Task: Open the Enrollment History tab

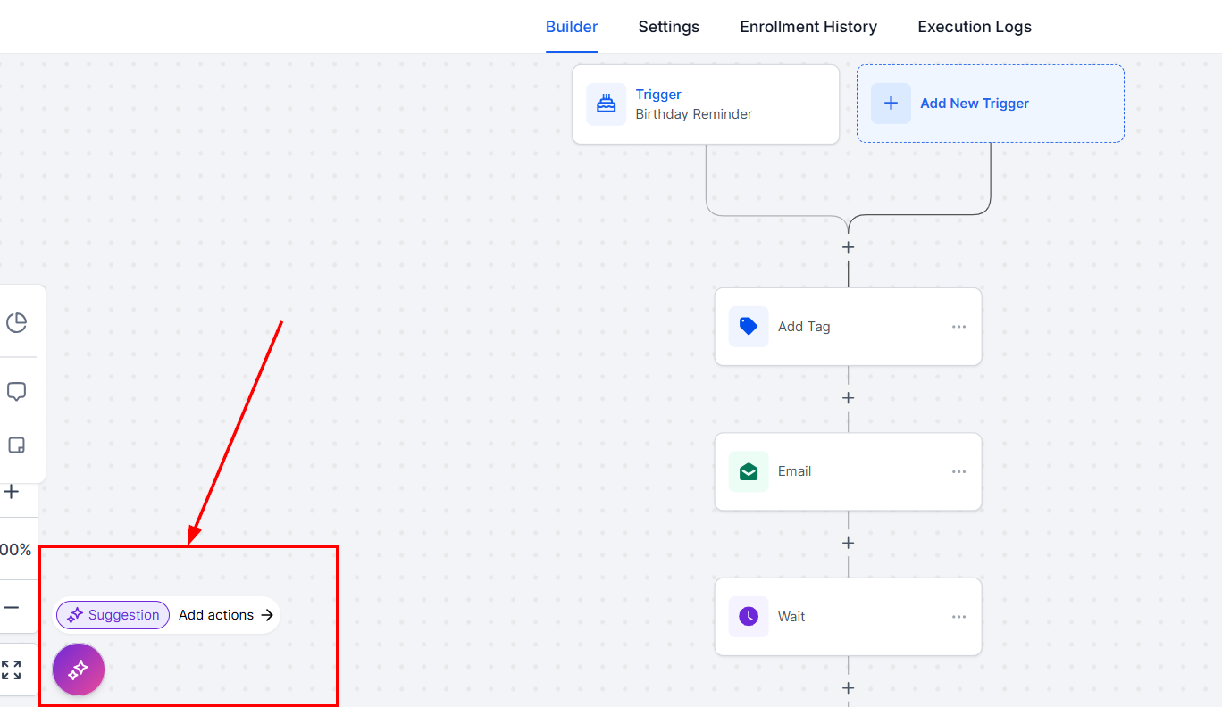Action: (808, 27)
